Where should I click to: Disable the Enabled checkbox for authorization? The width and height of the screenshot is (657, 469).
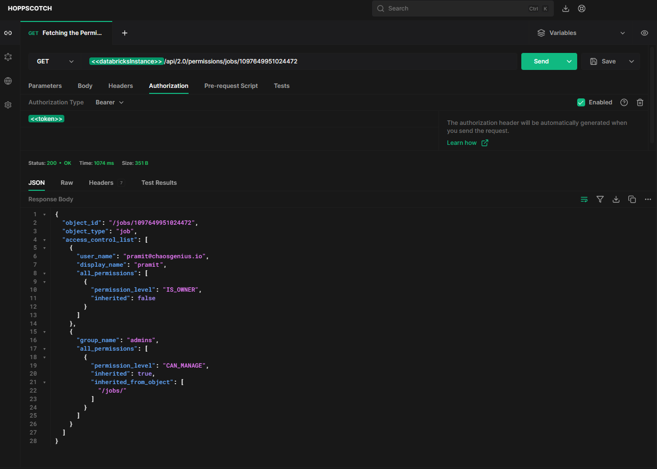pyautogui.click(x=581, y=102)
